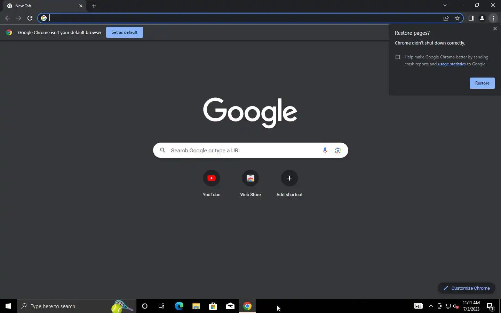Click the Google logo
The width and height of the screenshot is (501, 313).
pos(250,112)
